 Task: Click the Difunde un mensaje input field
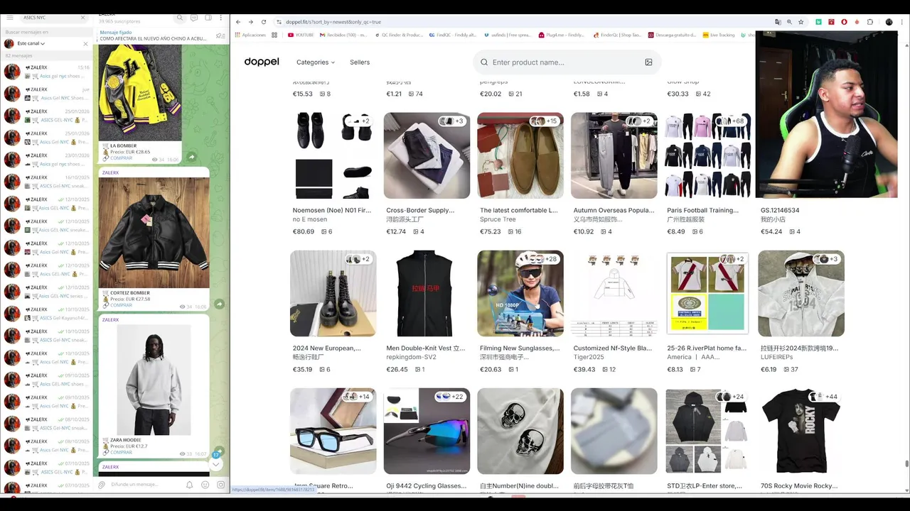click(146, 485)
